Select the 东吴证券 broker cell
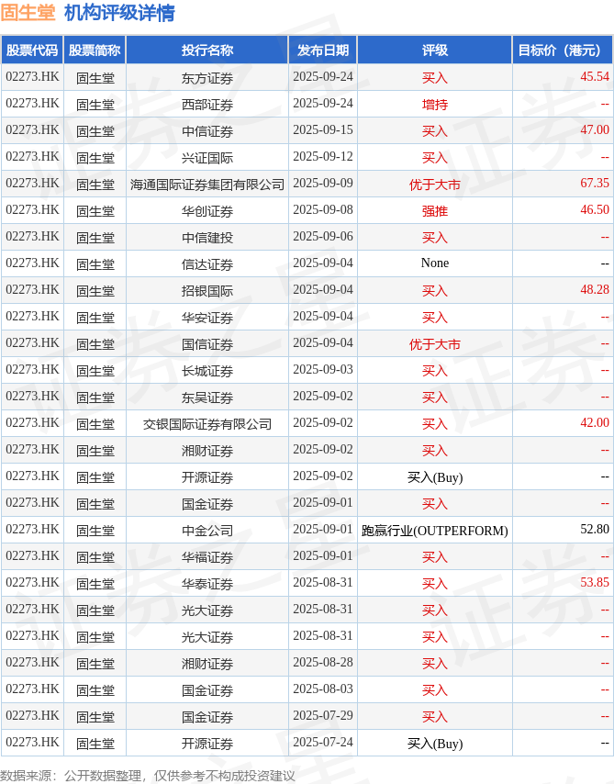Image resolution: width=614 pixels, height=784 pixels. pos(207,397)
